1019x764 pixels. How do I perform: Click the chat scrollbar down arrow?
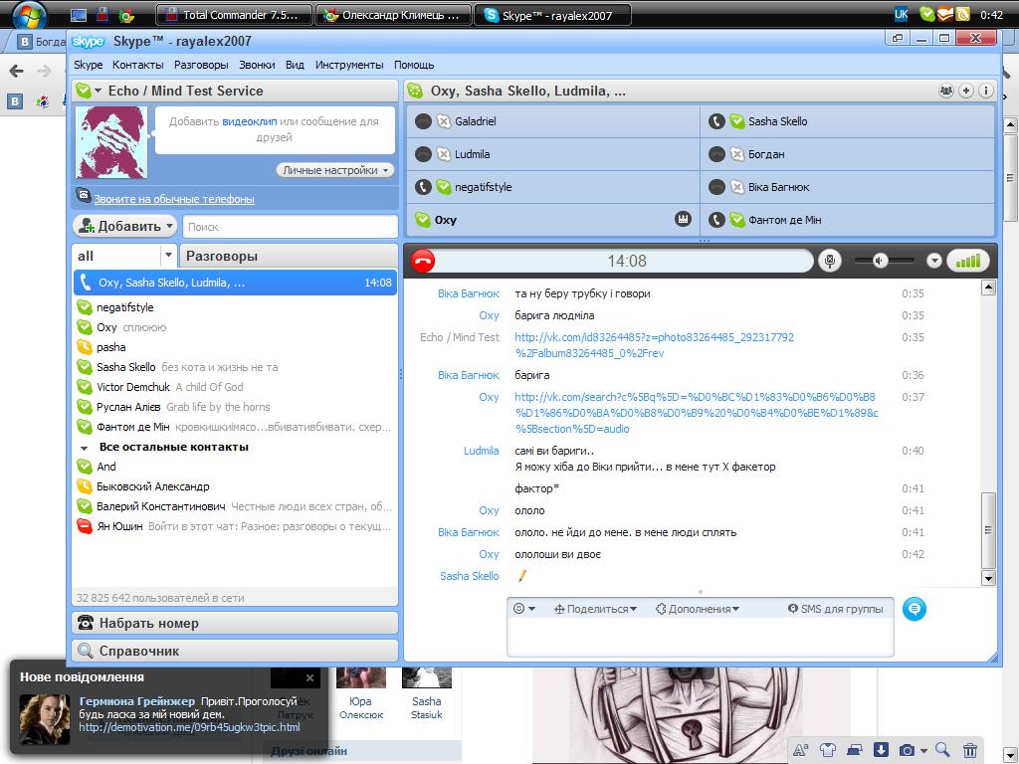coord(988,579)
